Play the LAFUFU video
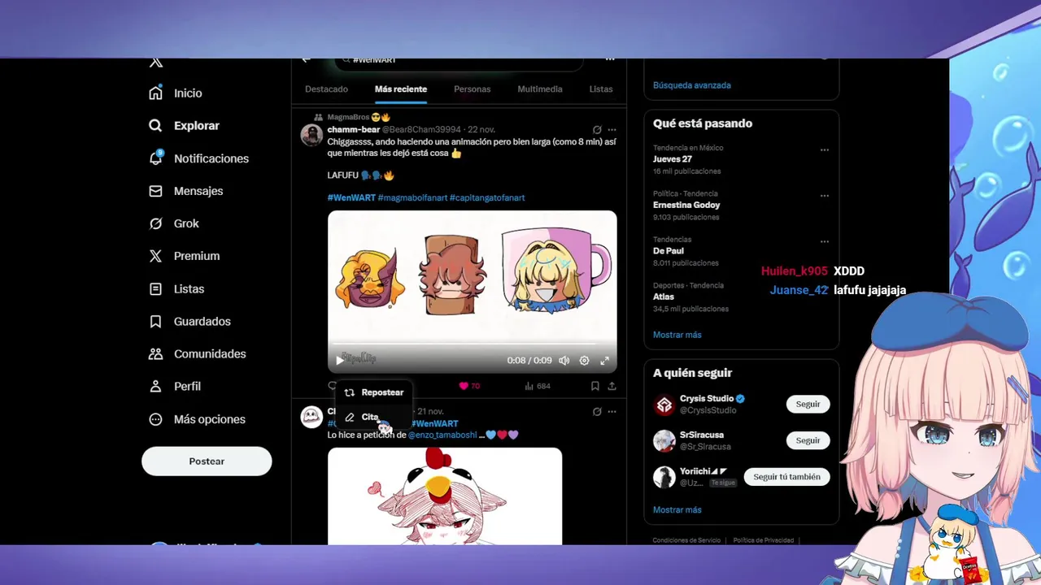 tap(340, 361)
